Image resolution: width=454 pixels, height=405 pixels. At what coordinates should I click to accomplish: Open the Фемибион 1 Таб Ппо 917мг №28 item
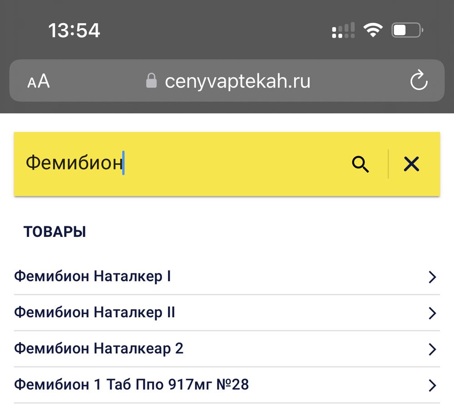point(132,385)
